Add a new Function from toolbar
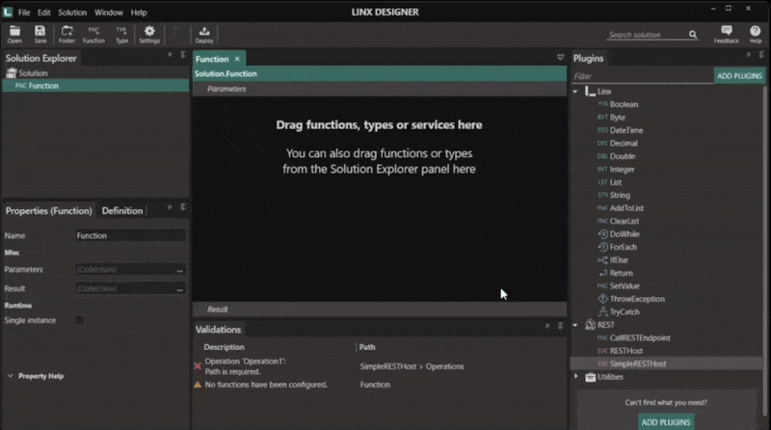The height and width of the screenshot is (430, 771). click(93, 35)
